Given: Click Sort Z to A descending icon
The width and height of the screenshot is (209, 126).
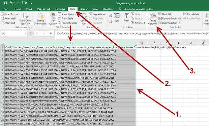Looking at the screenshot, I should (x=111, y=21).
